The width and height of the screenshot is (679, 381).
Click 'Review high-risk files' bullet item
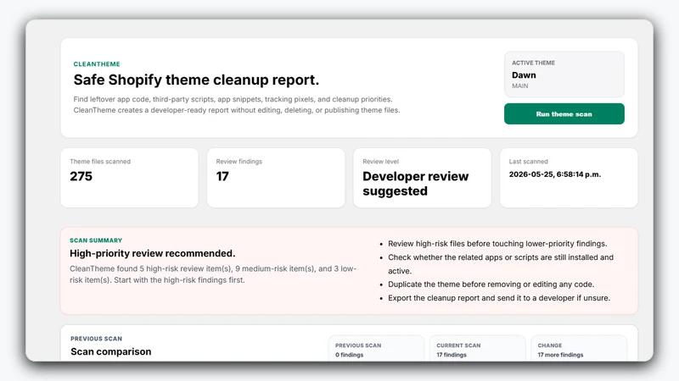click(x=497, y=244)
